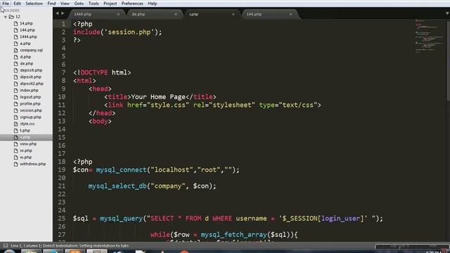The width and height of the screenshot is (450, 253).
Task: Open w.php from the sidebar
Action: click(x=25, y=157)
